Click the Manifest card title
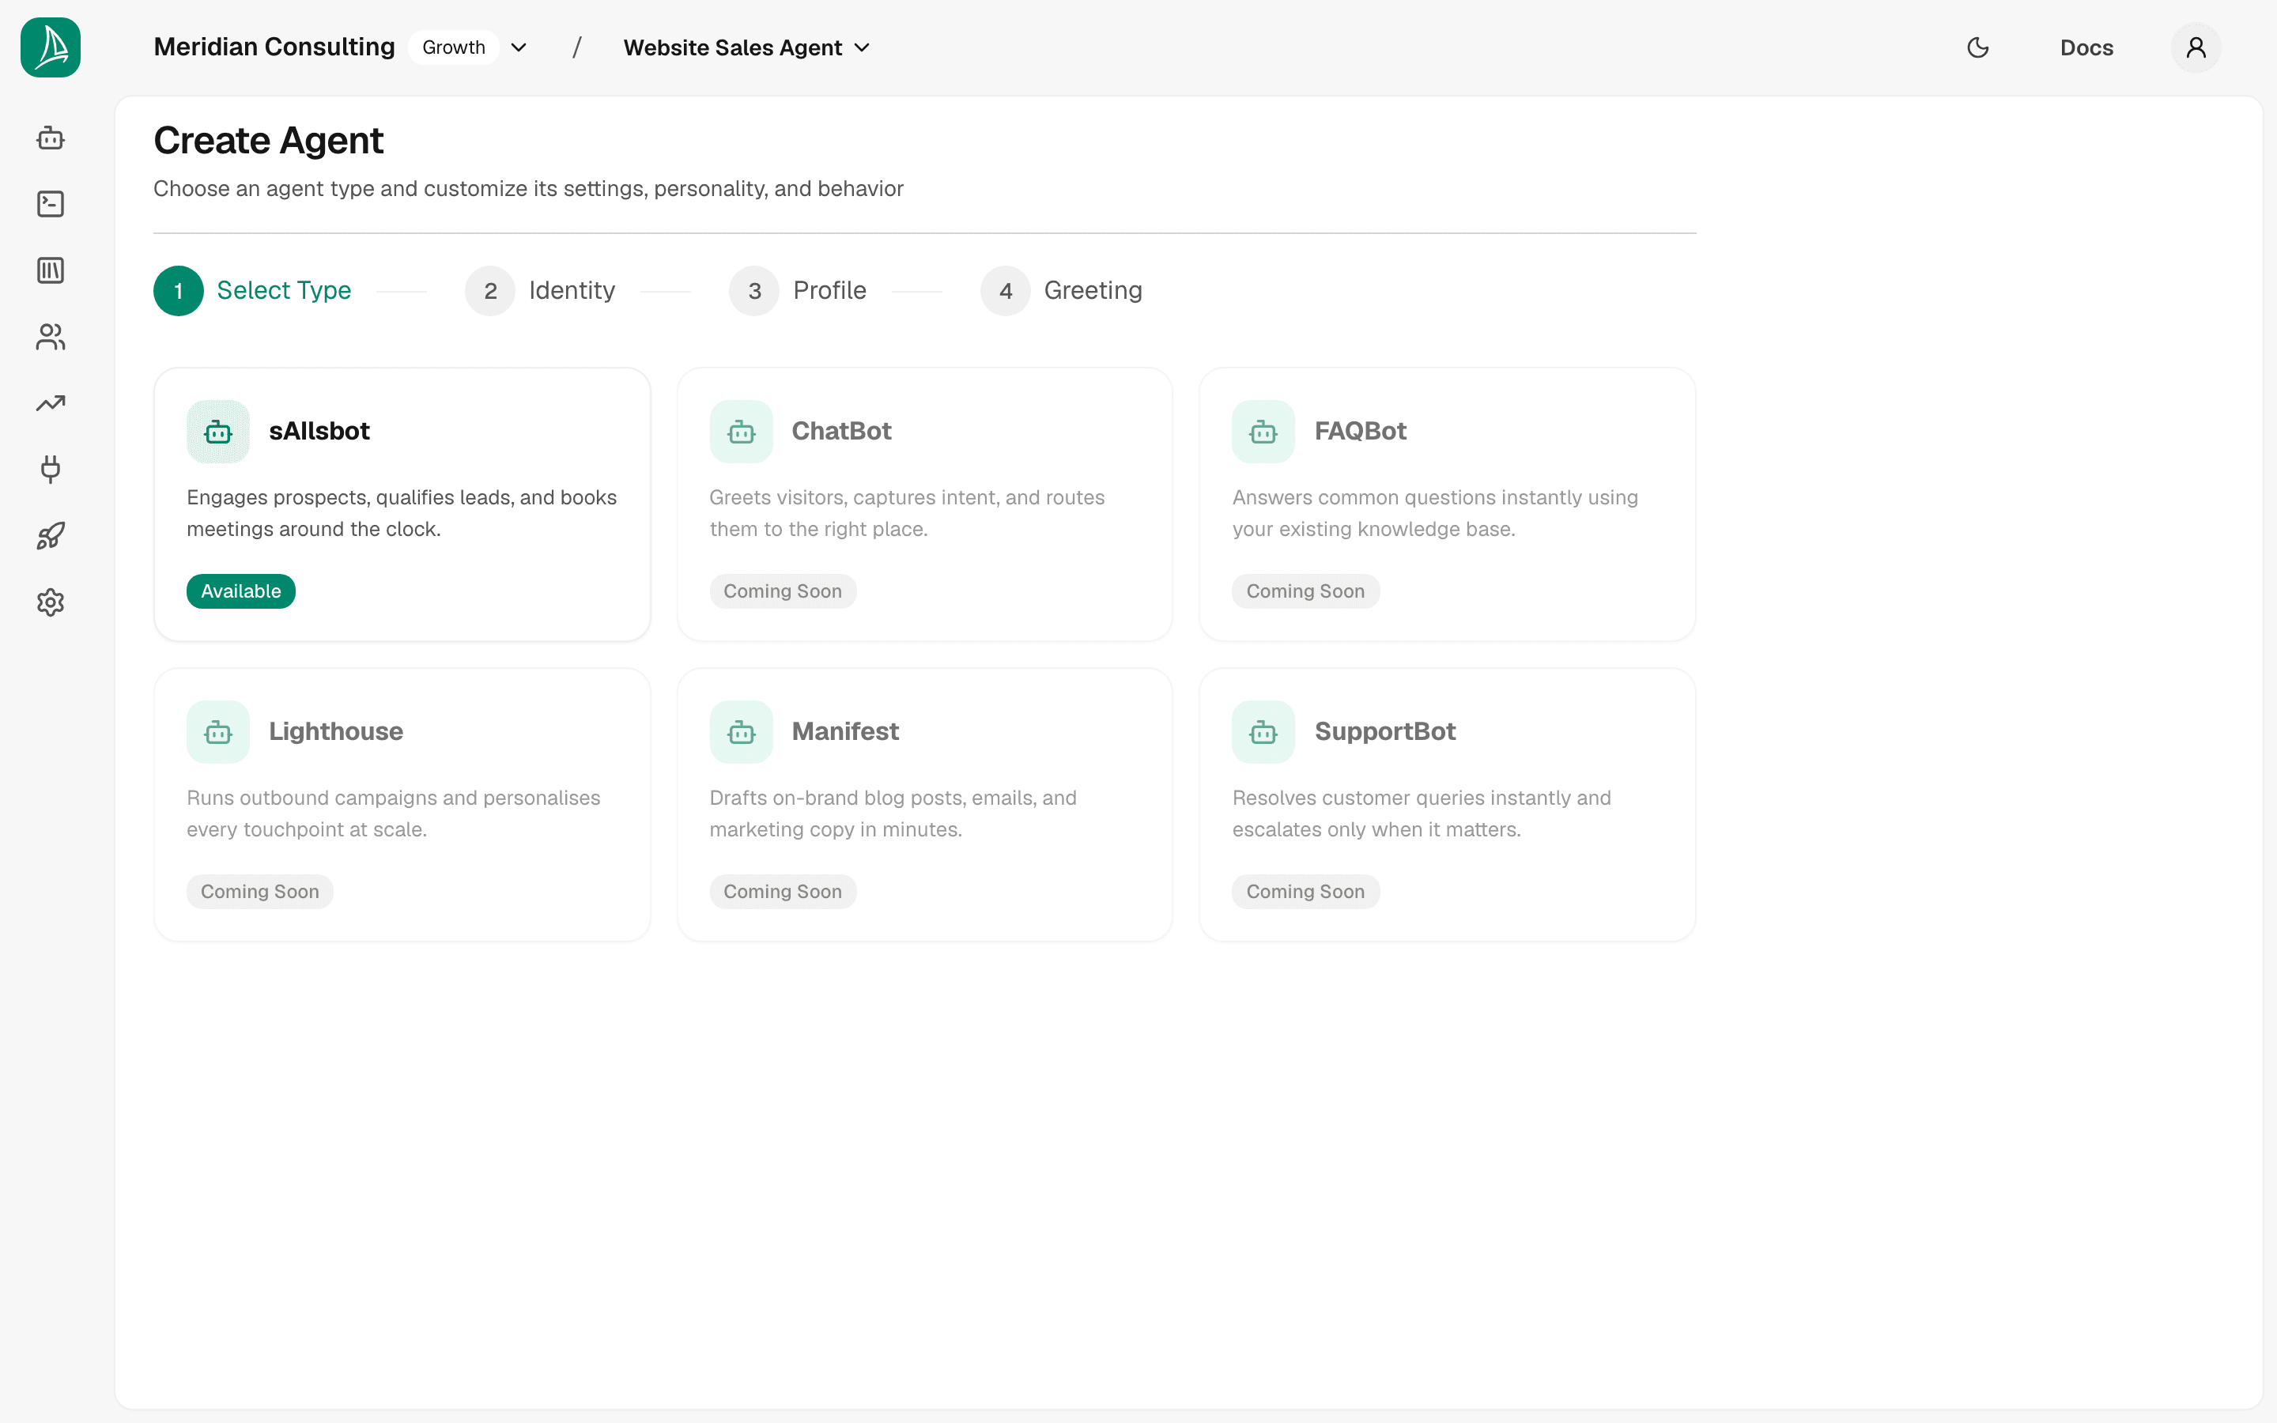 (x=845, y=731)
